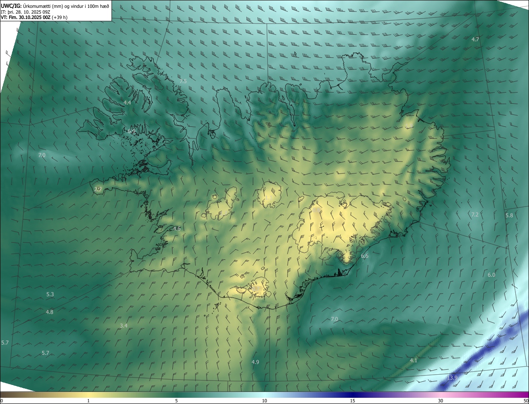Click the 13.9 value in the purple band

(453, 378)
